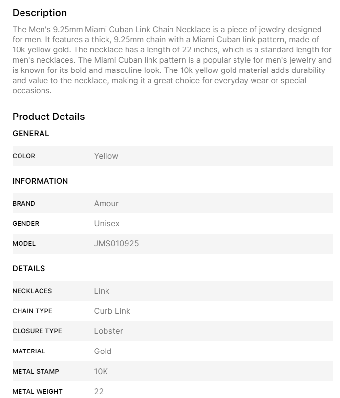Viewport: 340px width, 398px height.
Task: Select the Unisex gender value
Action: point(106,223)
